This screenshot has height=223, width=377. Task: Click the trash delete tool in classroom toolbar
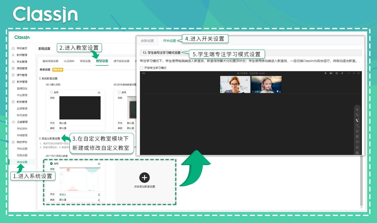[357, 136]
